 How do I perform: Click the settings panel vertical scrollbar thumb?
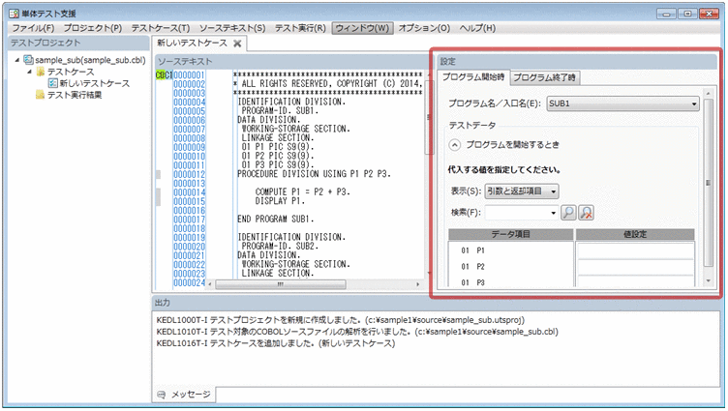click(708, 183)
